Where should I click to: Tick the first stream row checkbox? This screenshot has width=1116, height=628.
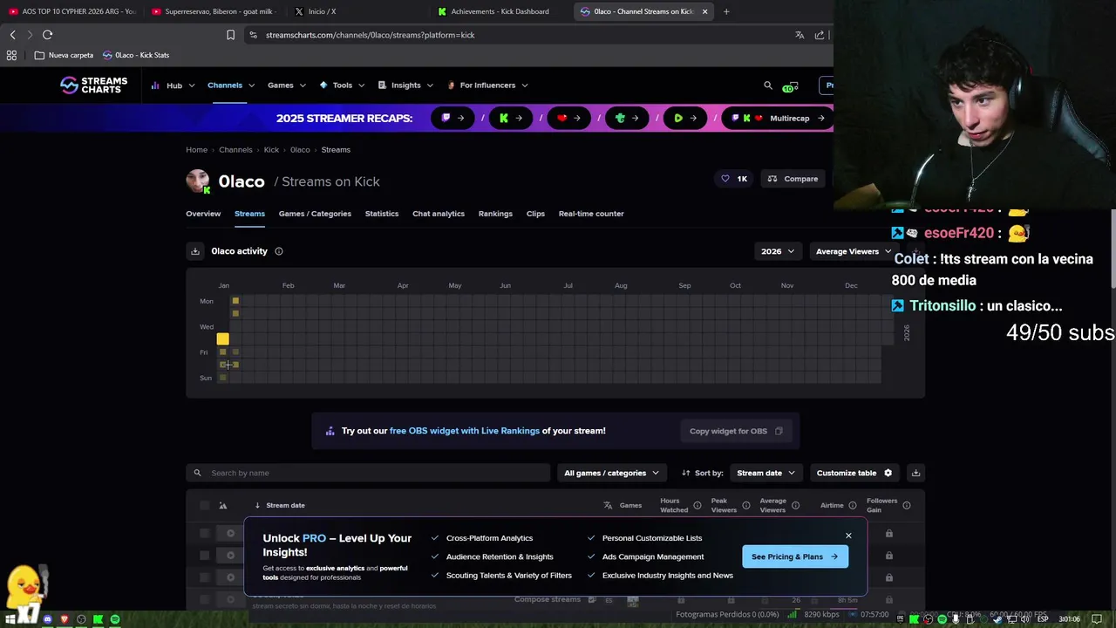[205, 533]
